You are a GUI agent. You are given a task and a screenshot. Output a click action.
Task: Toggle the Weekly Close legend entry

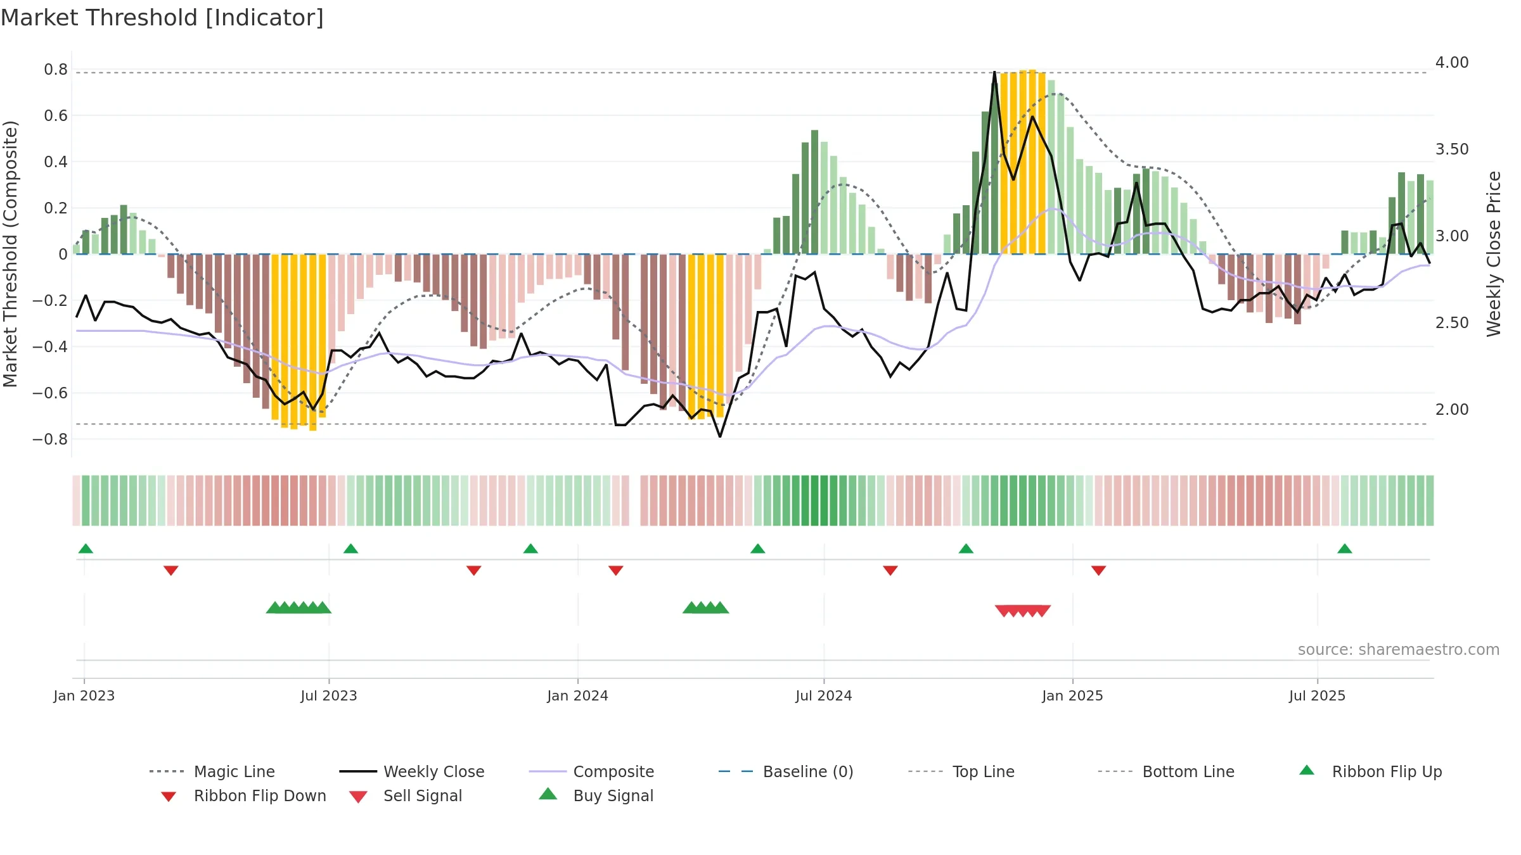pos(412,771)
